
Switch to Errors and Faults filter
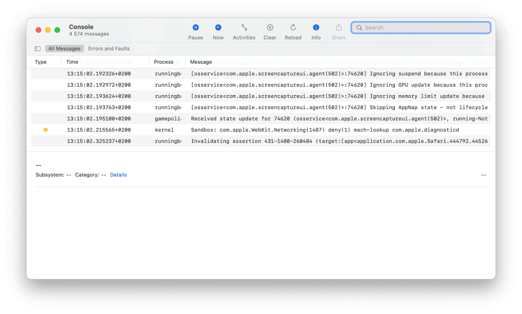click(x=109, y=49)
